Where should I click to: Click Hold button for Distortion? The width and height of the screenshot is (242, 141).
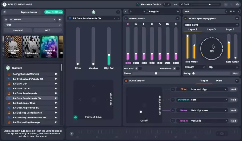coord(233,100)
